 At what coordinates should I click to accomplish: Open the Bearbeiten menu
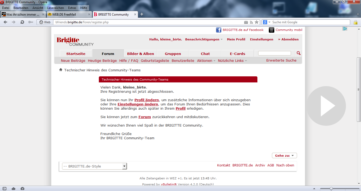pyautogui.click(x=21, y=8)
